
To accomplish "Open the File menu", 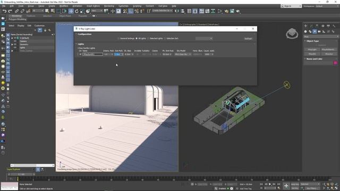I will [4, 6].
